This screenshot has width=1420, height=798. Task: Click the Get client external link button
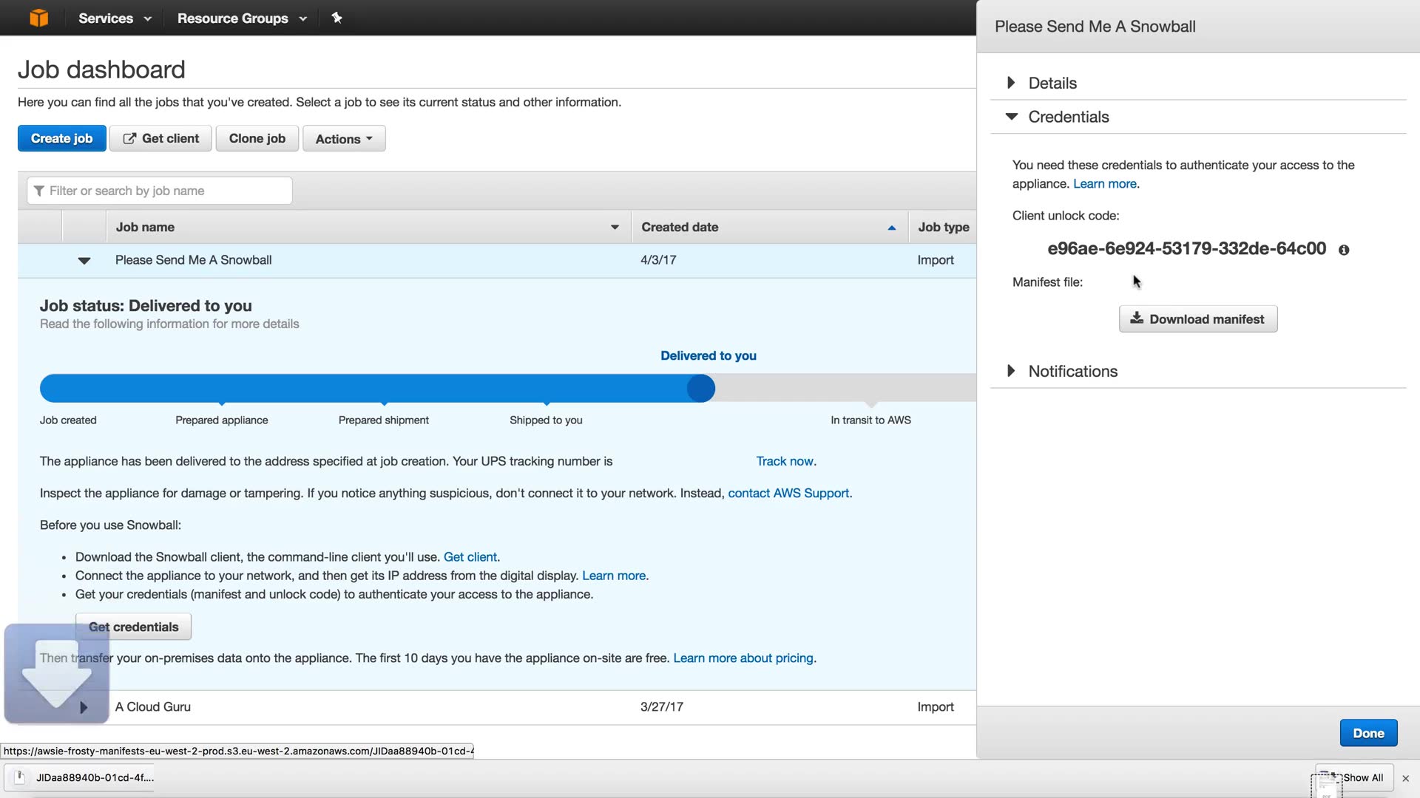(160, 138)
